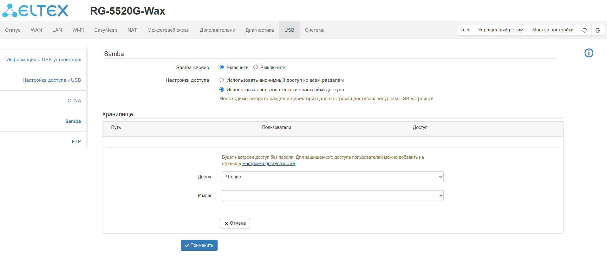
Task: Open the ru language dropdown
Action: tap(465, 30)
